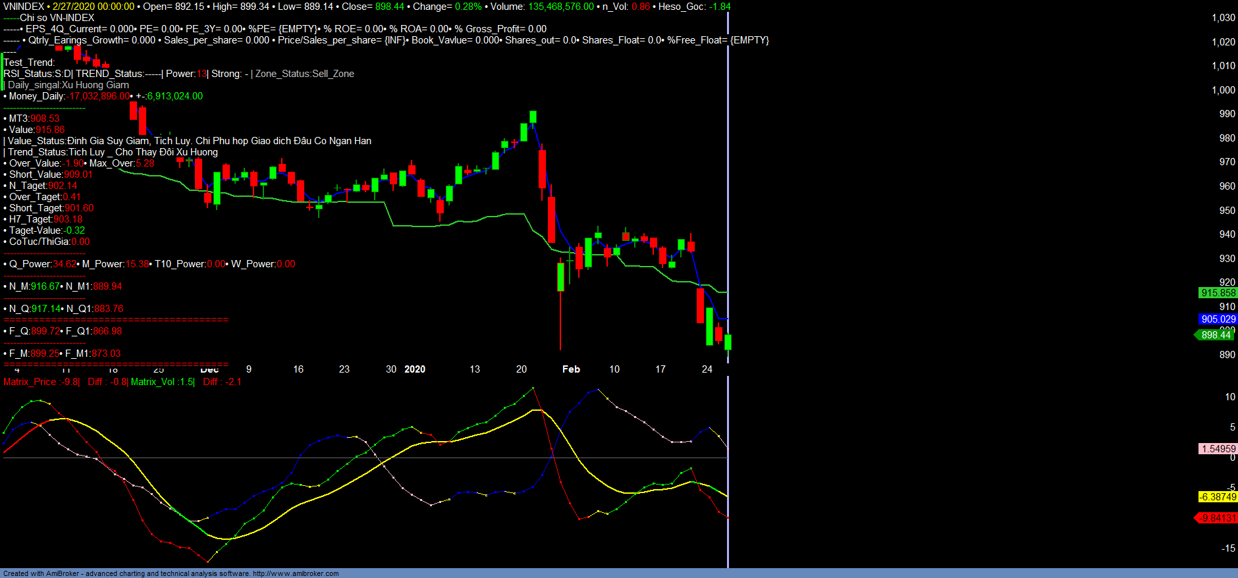Click the green 915.858 price axis label

tap(1218, 293)
